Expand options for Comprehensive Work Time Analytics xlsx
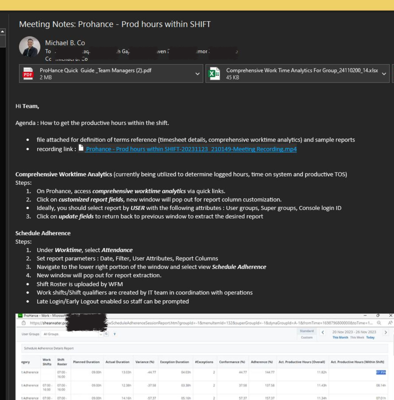This screenshot has width=394, height=400. tap(384, 74)
